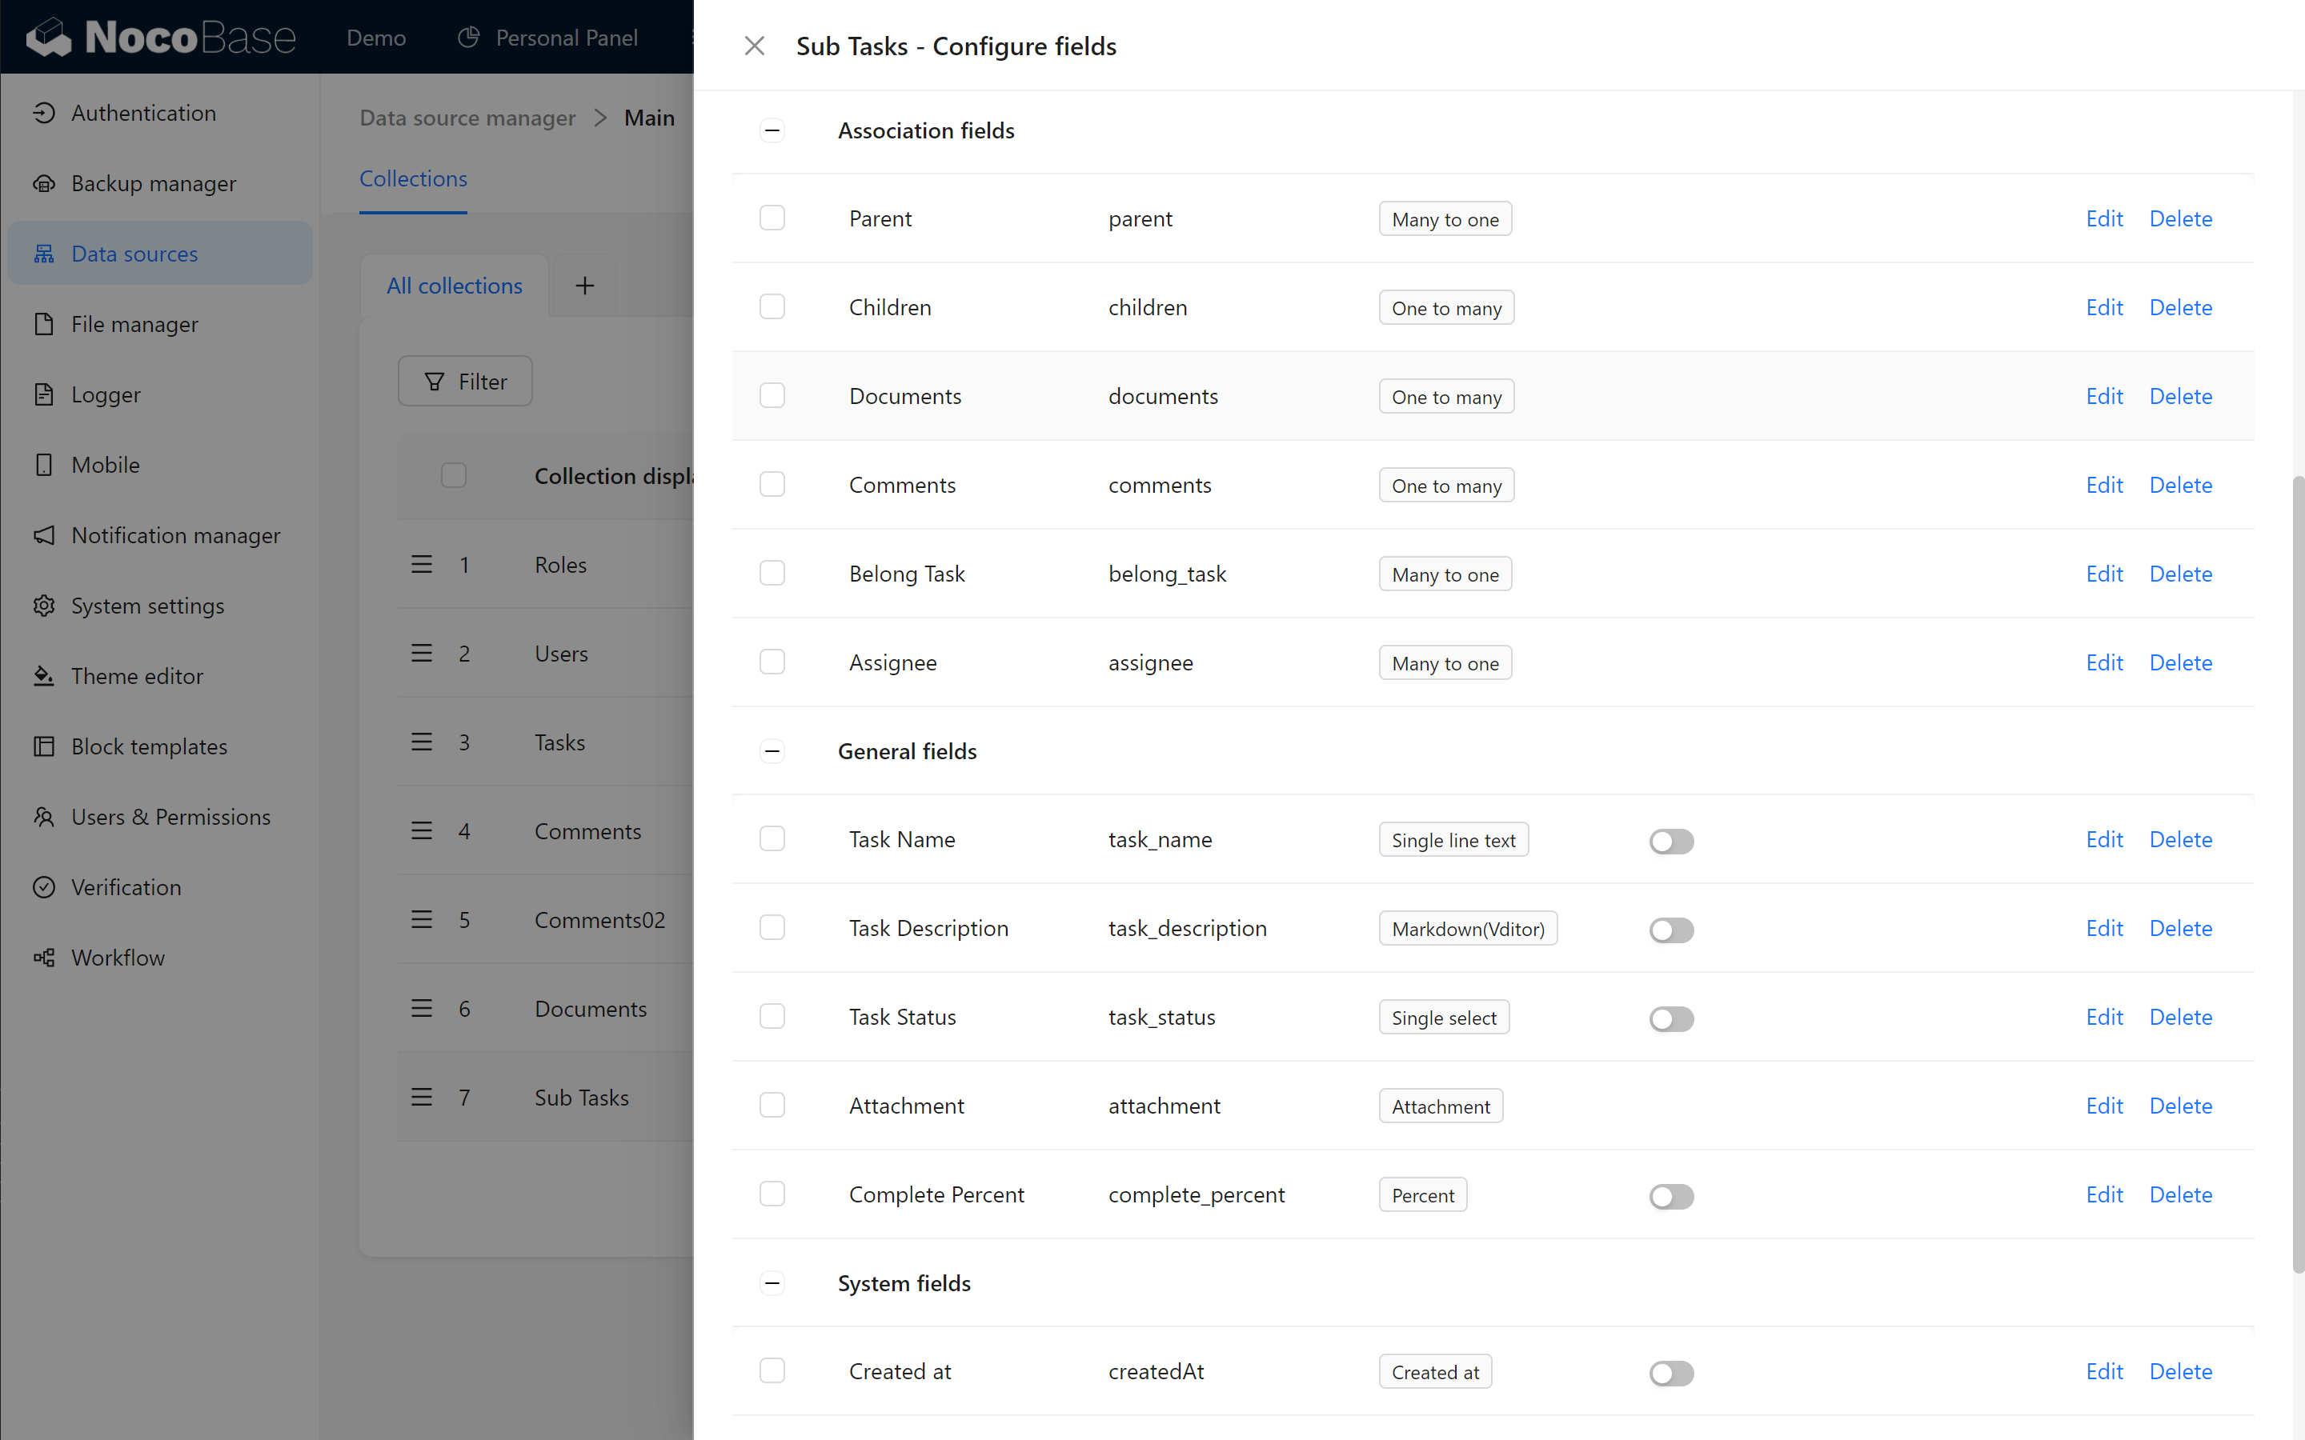
Task: Collapse the Association fields section
Action: point(772,130)
